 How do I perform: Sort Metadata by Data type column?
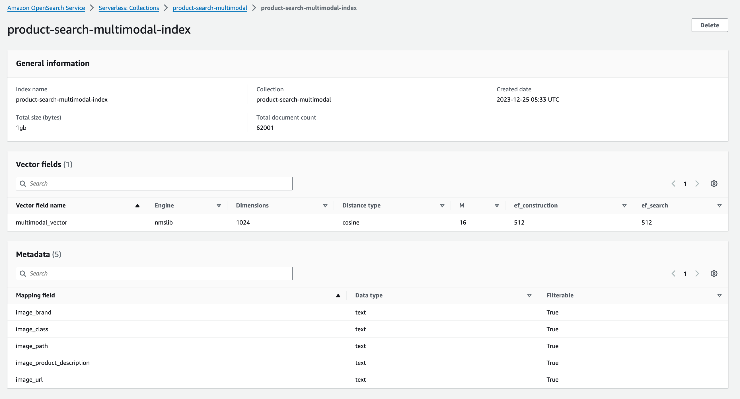pyautogui.click(x=529, y=295)
